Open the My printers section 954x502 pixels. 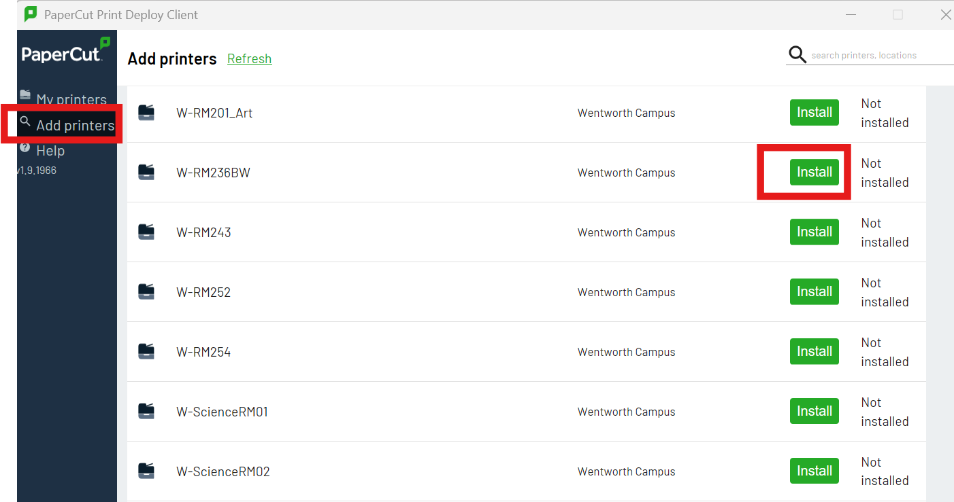(x=67, y=98)
